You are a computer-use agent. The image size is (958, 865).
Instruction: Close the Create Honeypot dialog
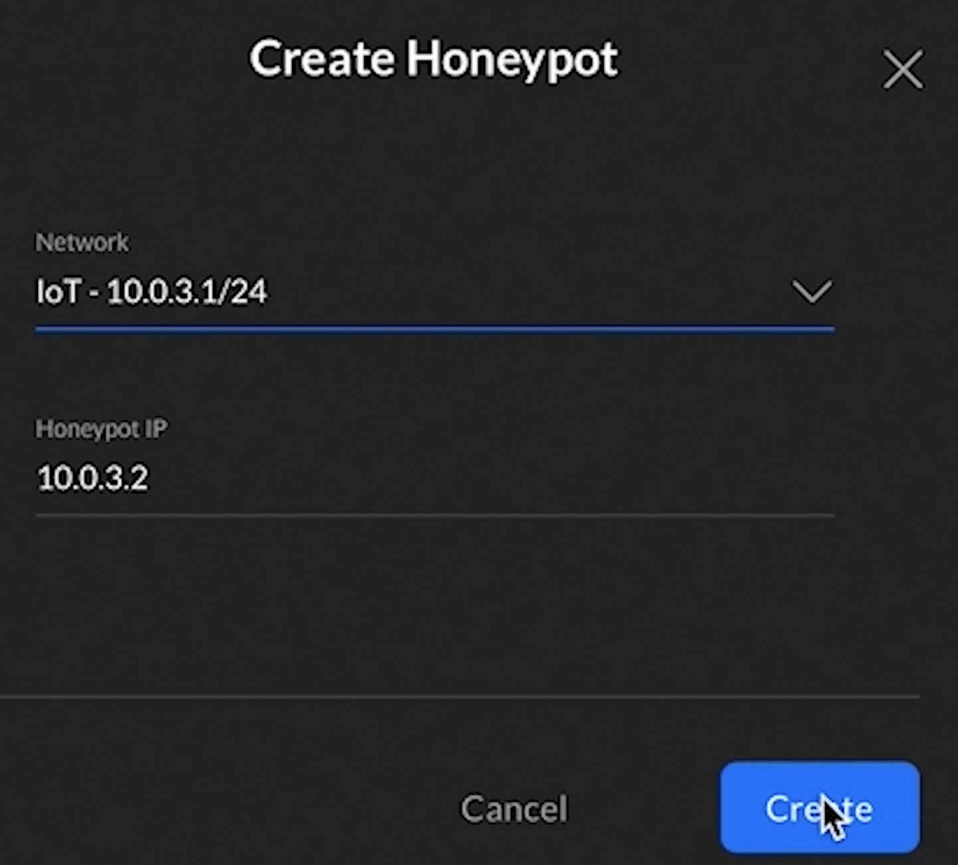coord(903,69)
